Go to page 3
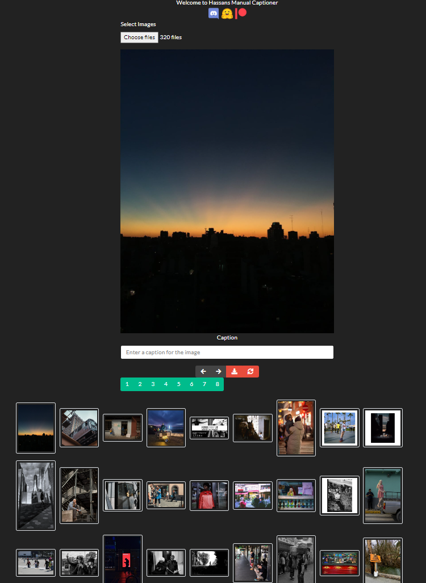The height and width of the screenshot is (583, 426). 153,384
